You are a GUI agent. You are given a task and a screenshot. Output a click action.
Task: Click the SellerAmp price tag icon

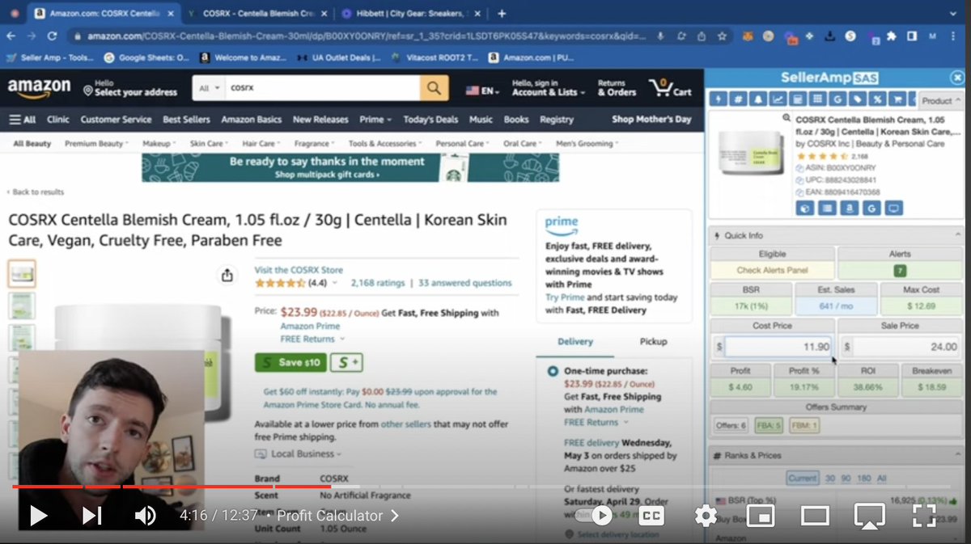(857, 99)
